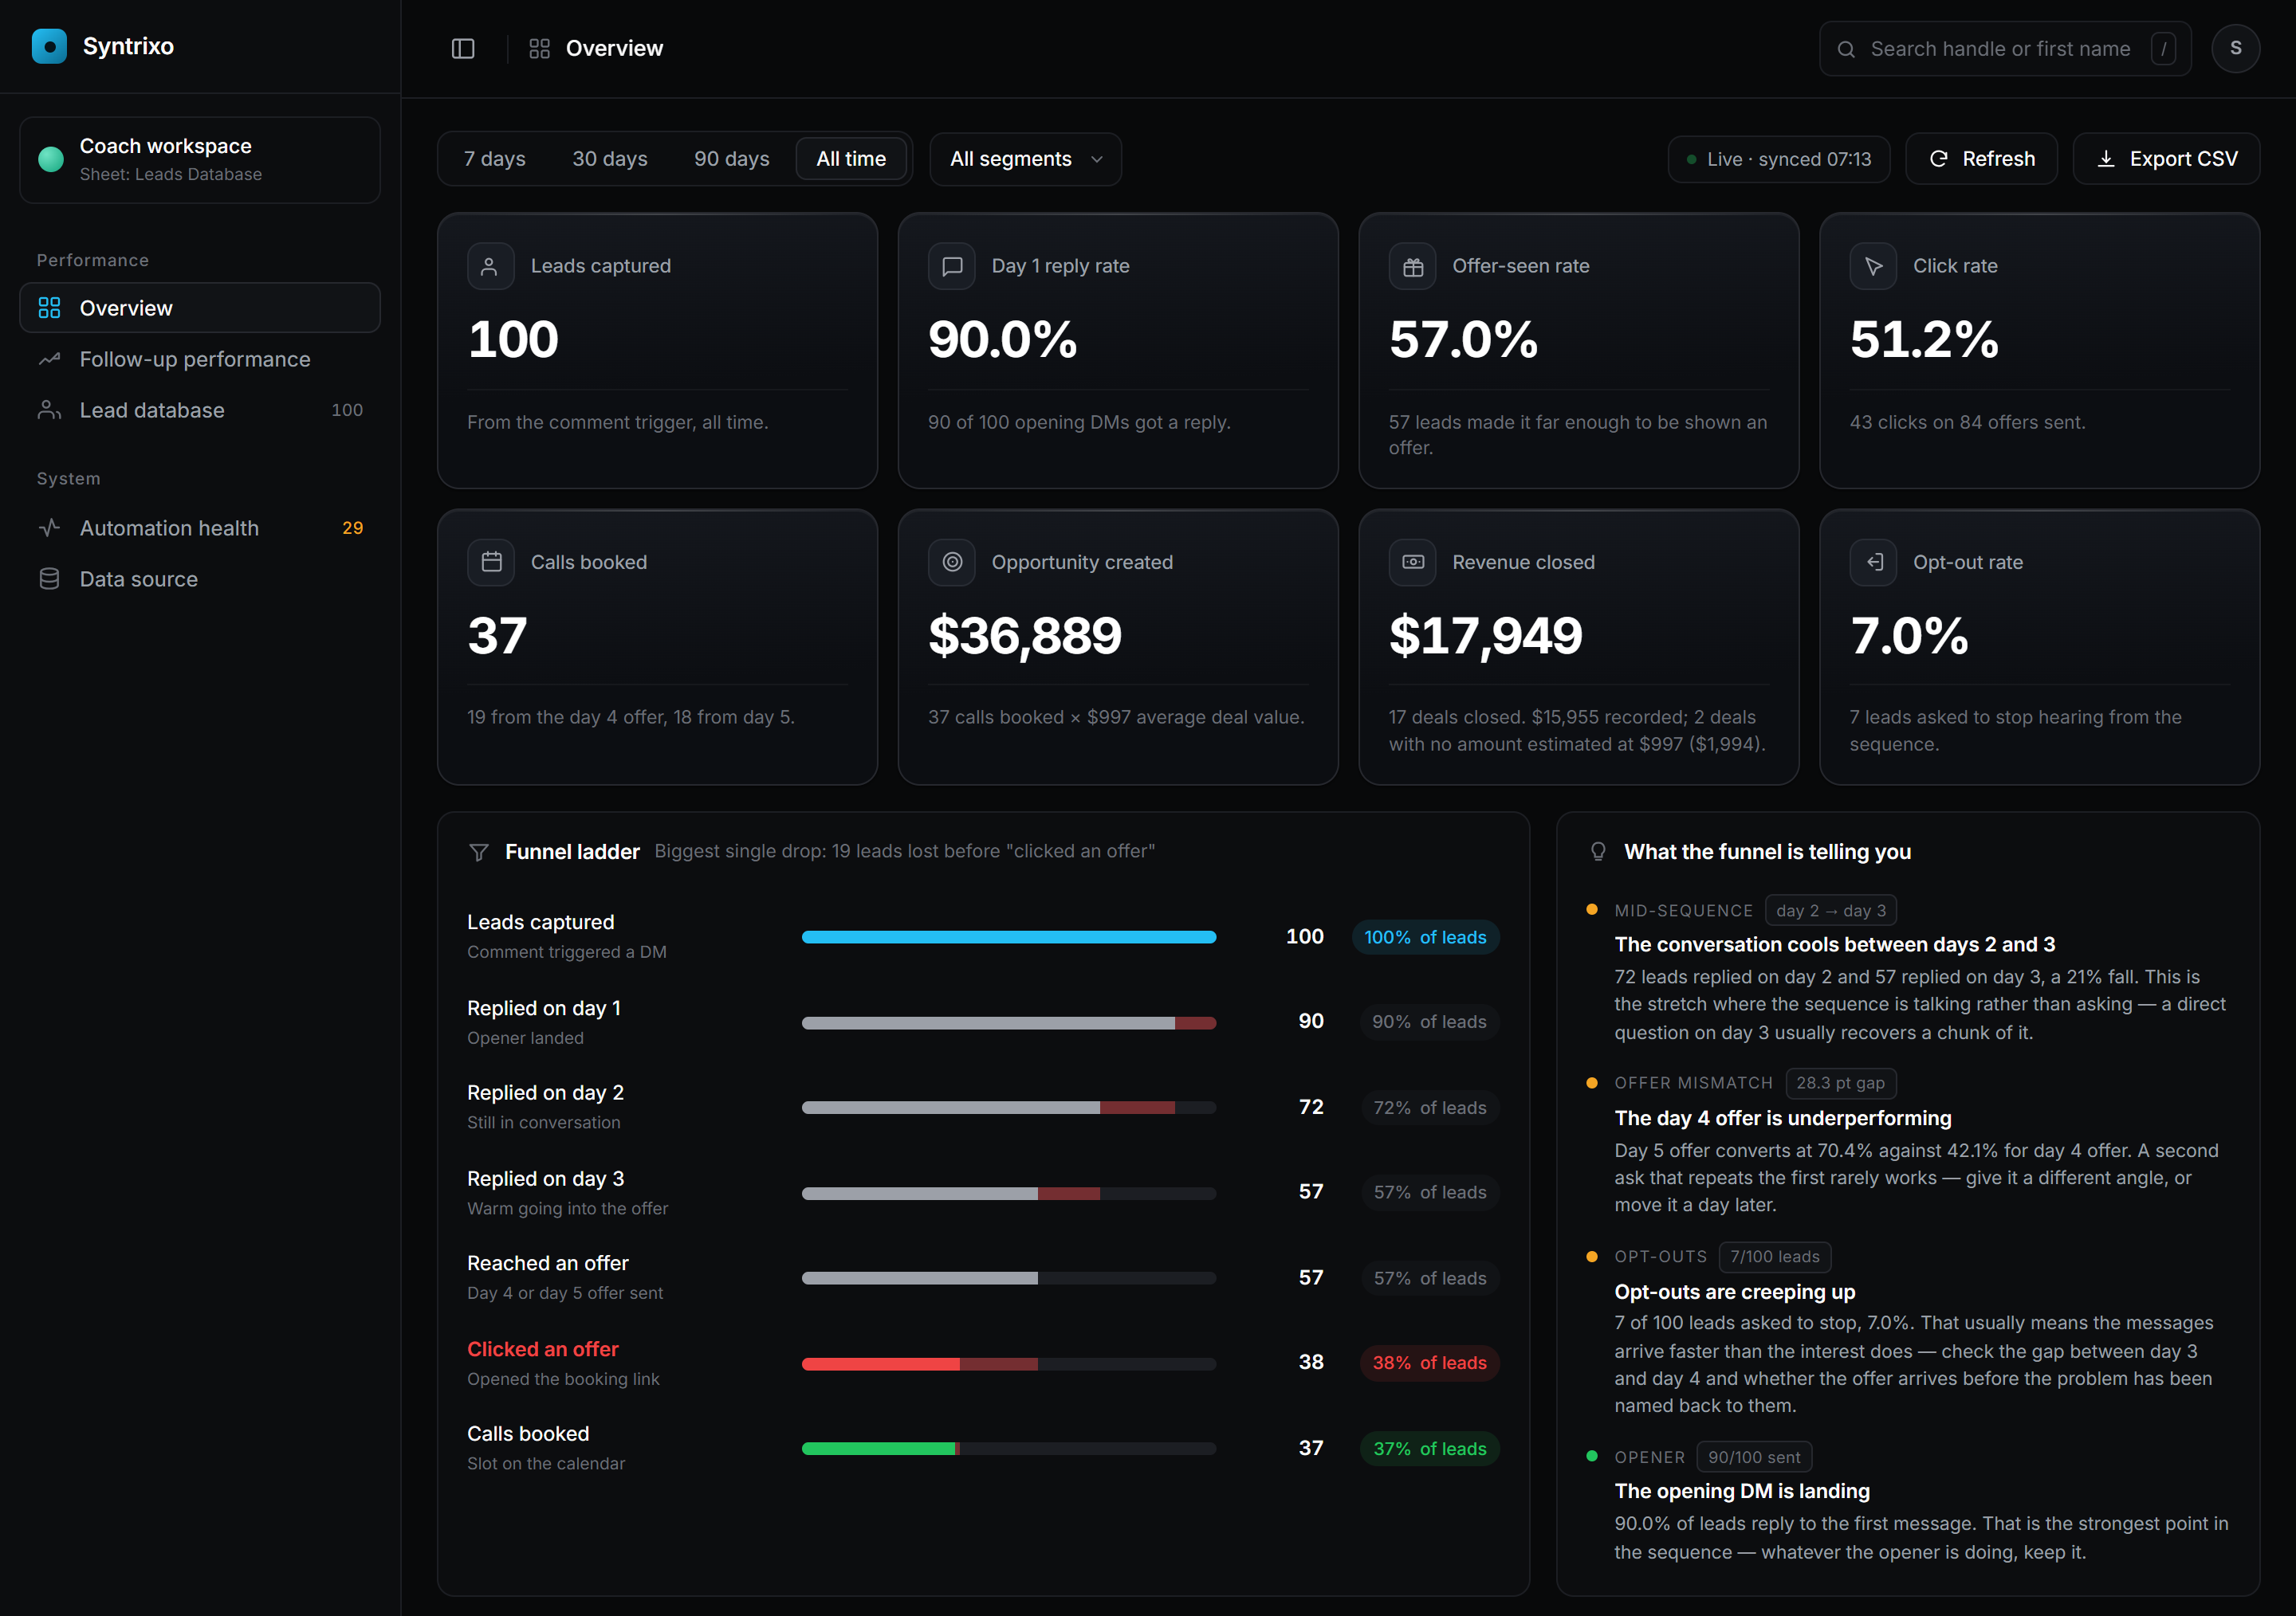
Task: Open Overview in the sidebar
Action: [x=200, y=308]
